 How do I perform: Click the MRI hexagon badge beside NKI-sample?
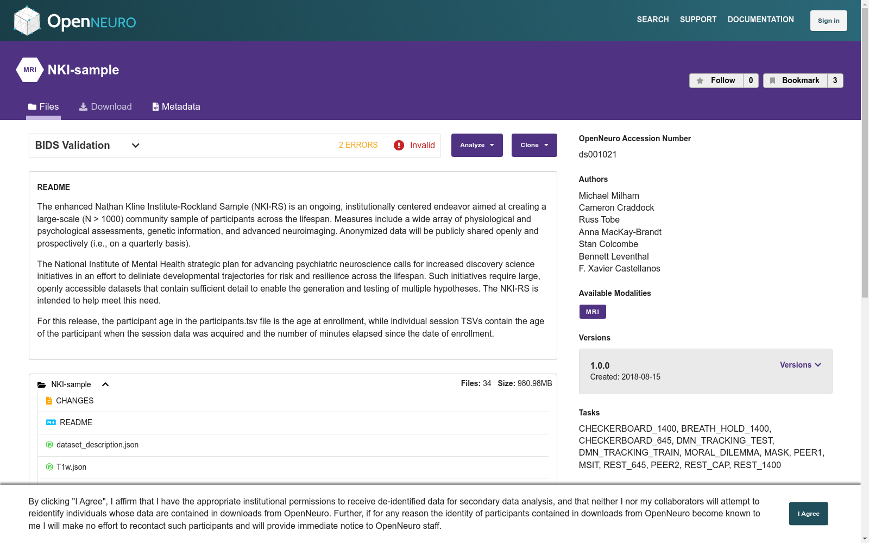[x=30, y=70]
